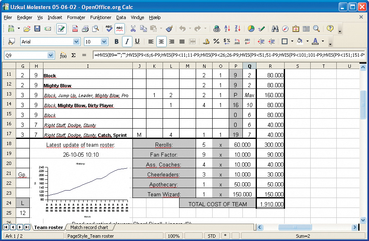Screen dimensions: 369x241
Task: Click the Save document icon
Action: click(x=37, y=29)
